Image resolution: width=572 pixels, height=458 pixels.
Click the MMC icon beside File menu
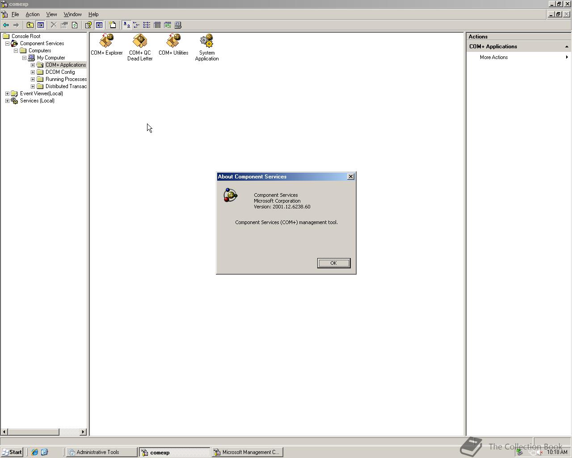pyautogui.click(x=4, y=14)
